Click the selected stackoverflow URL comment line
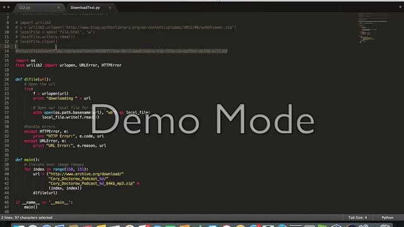The image size is (404, 227). tap(121, 51)
